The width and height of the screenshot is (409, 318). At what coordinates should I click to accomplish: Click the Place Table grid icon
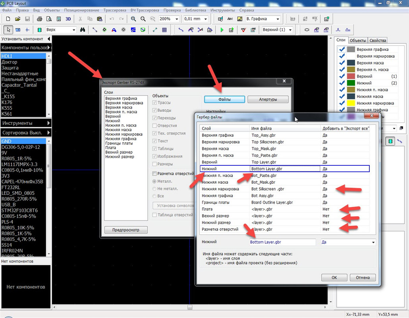[x=164, y=30]
